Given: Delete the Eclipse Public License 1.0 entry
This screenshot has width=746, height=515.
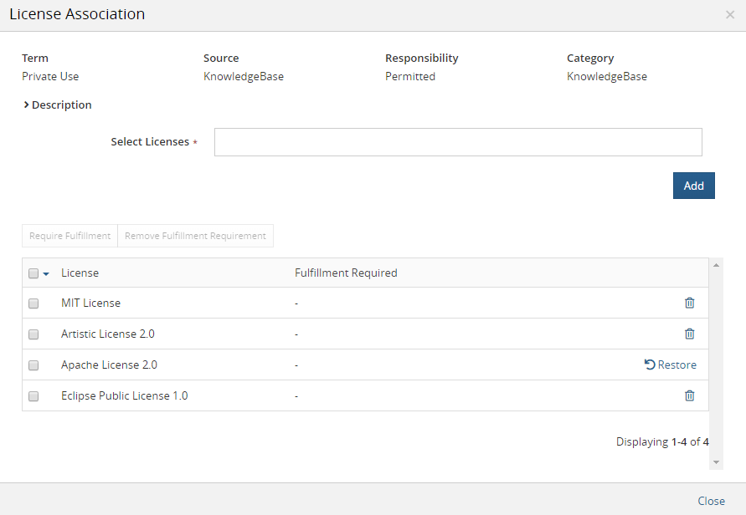Looking at the screenshot, I should (689, 395).
